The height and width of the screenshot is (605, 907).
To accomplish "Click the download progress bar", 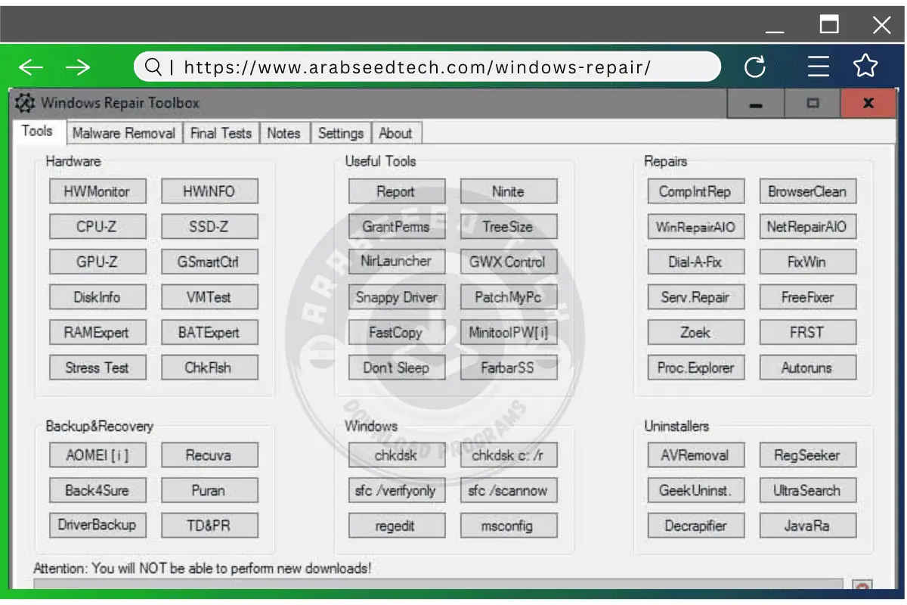I will (438, 585).
